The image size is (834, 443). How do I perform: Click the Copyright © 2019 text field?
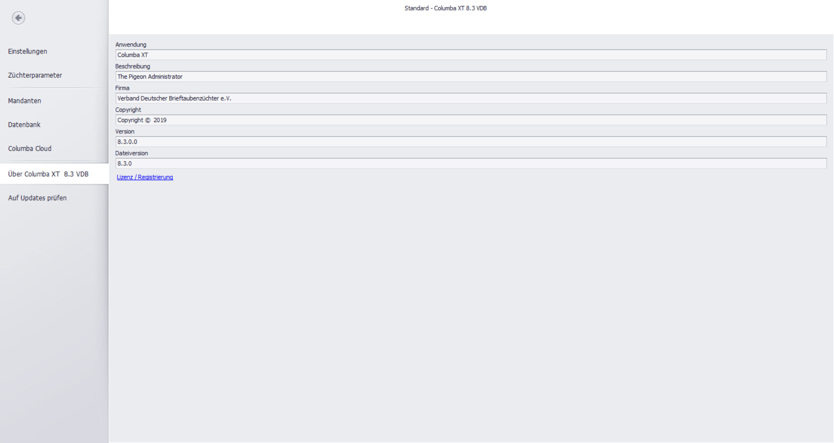[x=471, y=120]
